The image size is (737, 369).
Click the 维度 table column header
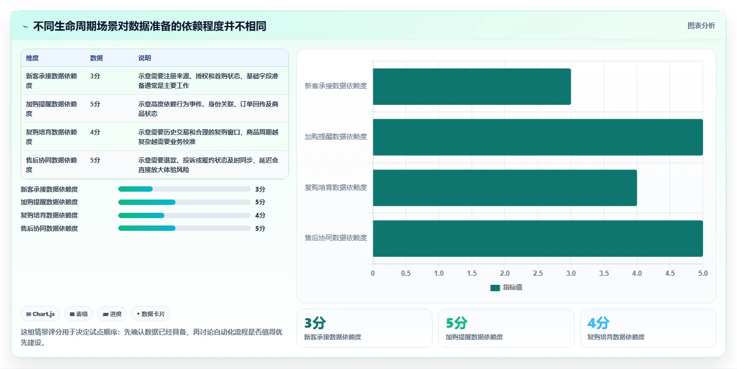click(32, 58)
